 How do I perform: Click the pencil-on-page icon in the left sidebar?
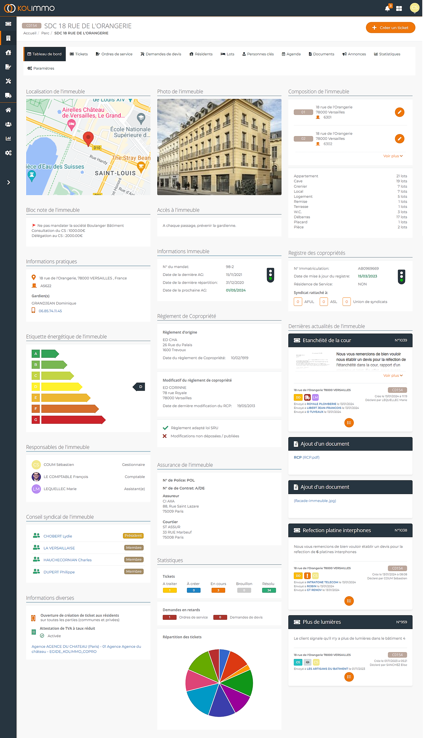(8, 67)
